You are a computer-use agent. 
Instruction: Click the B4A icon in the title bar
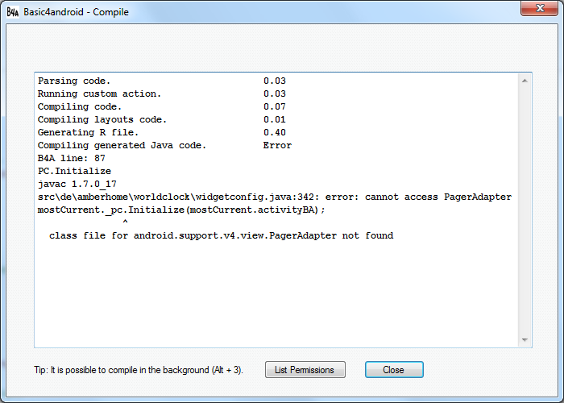pos(13,12)
